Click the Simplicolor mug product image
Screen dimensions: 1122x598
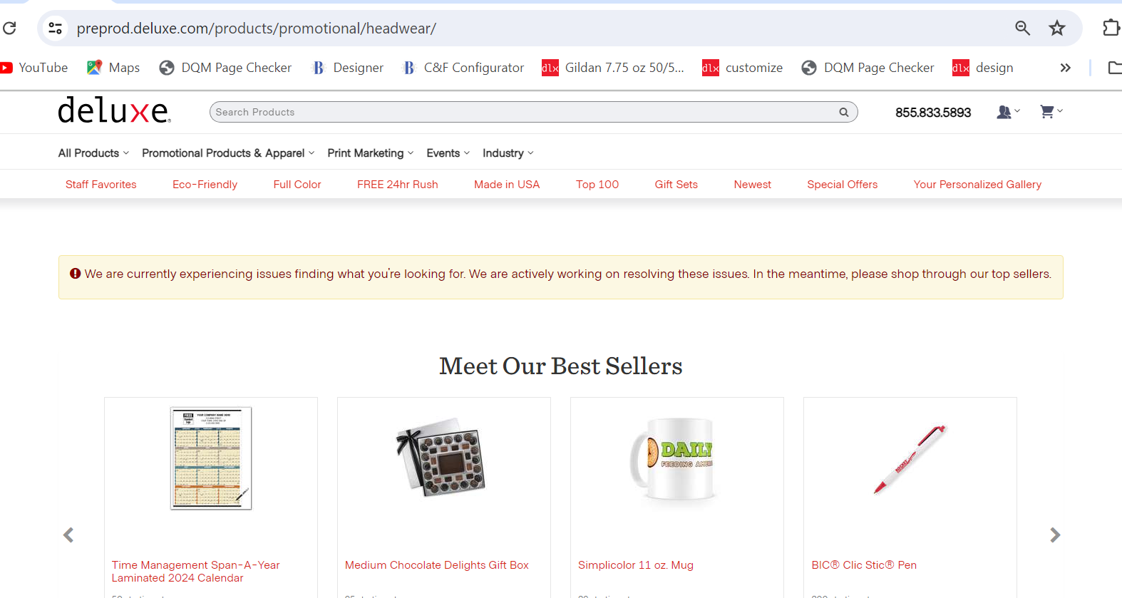pyautogui.click(x=676, y=460)
